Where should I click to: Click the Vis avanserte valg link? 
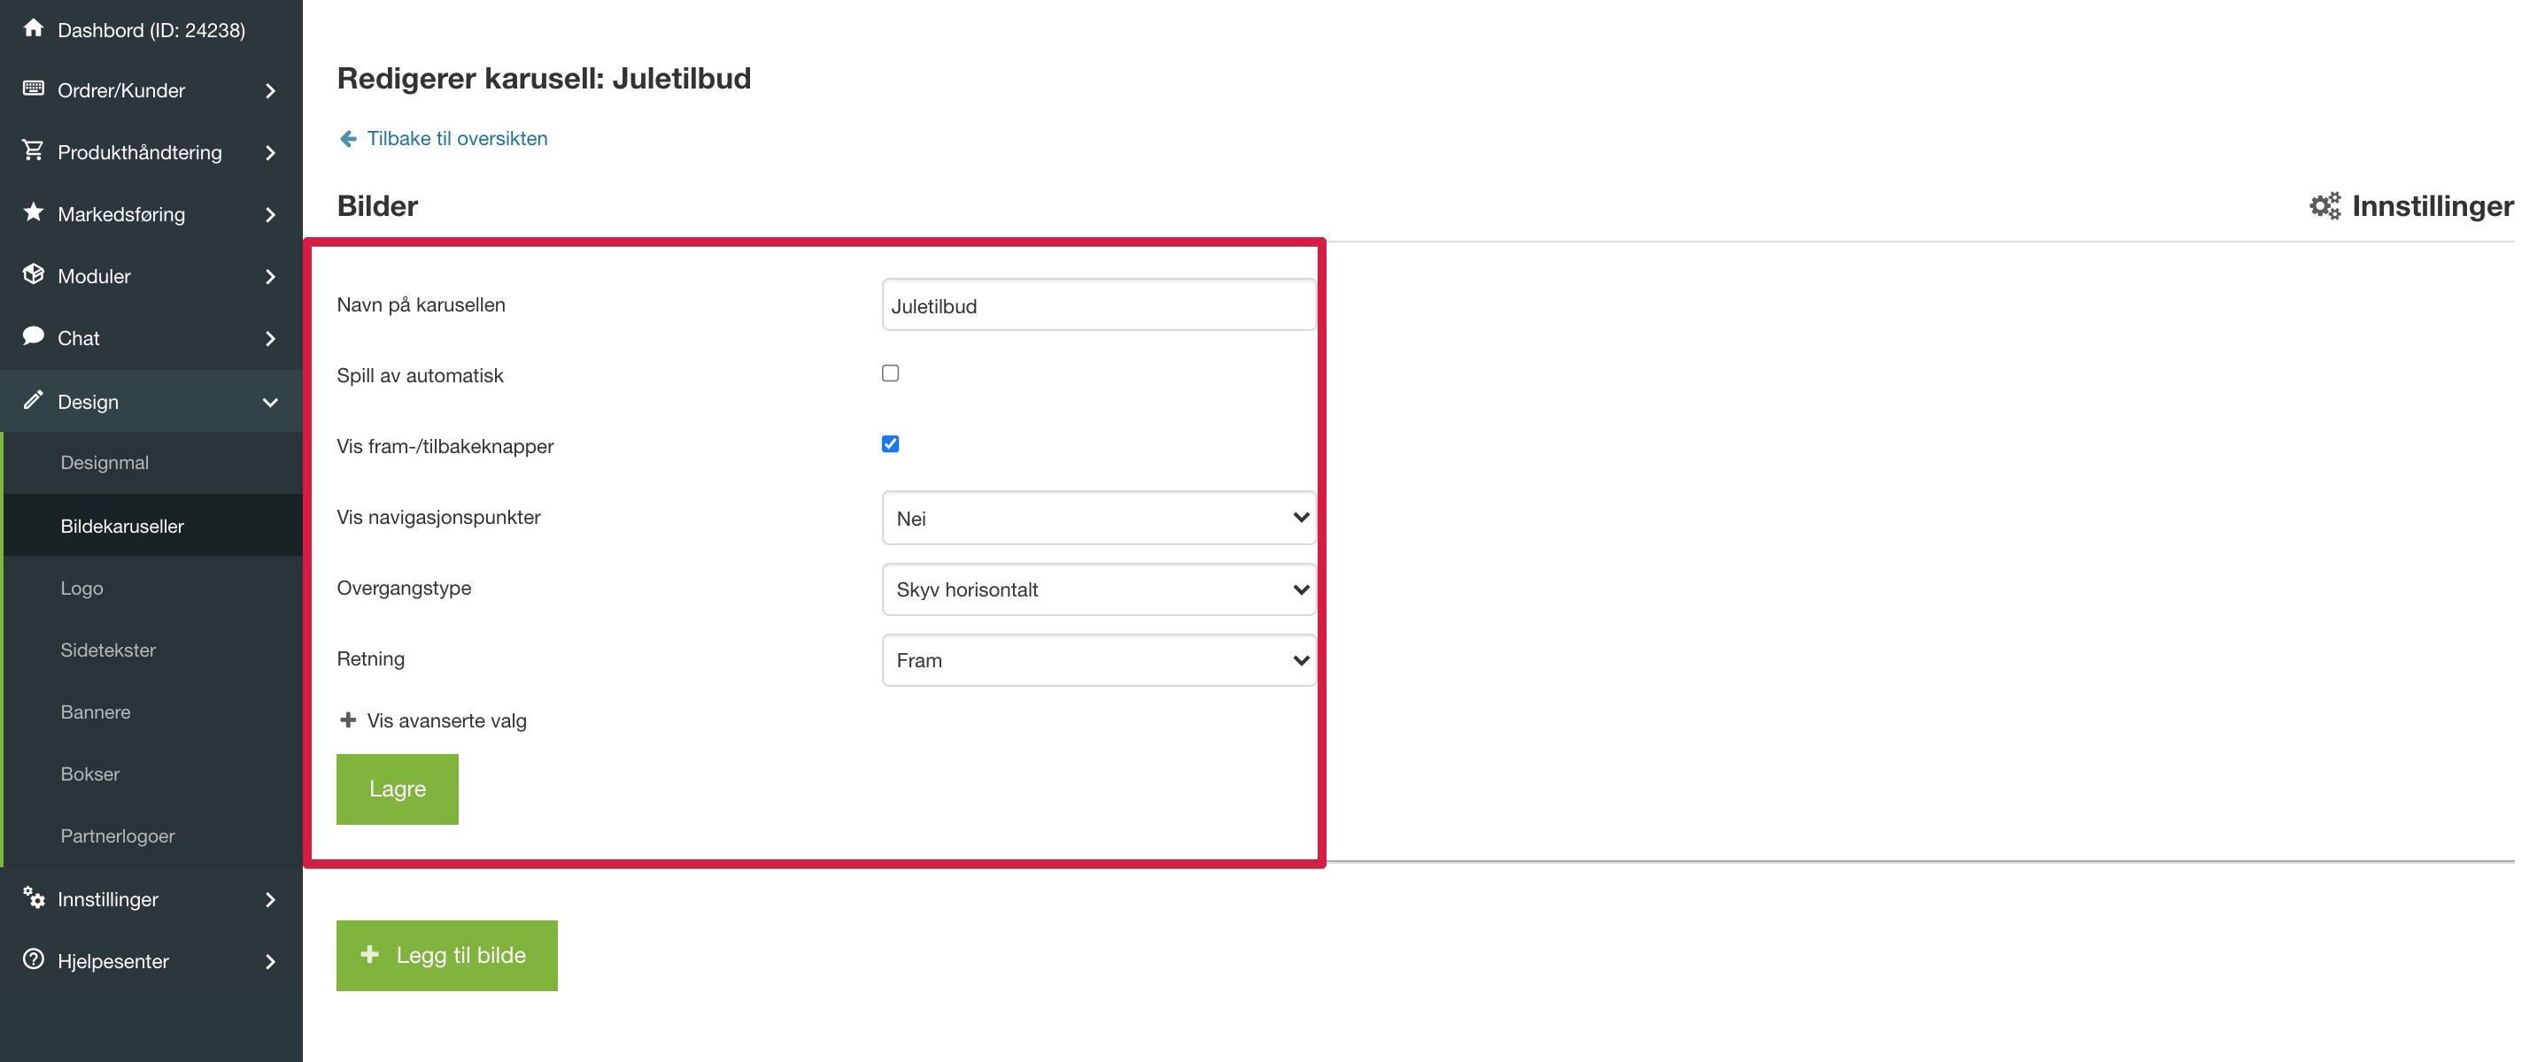(x=446, y=720)
